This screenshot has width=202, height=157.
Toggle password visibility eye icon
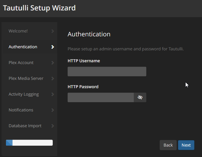pos(140,97)
